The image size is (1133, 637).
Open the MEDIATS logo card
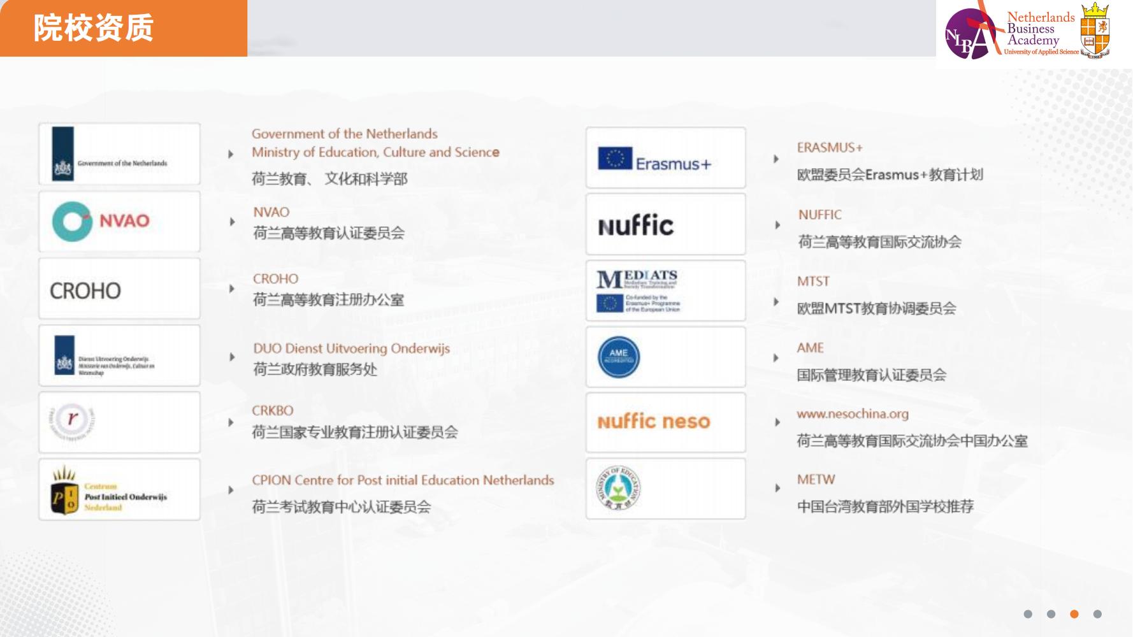pyautogui.click(x=665, y=290)
